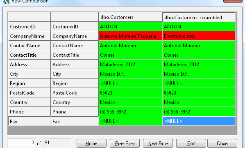Click the total rows field showing 91
The image size is (245, 148).
click(x=57, y=143)
